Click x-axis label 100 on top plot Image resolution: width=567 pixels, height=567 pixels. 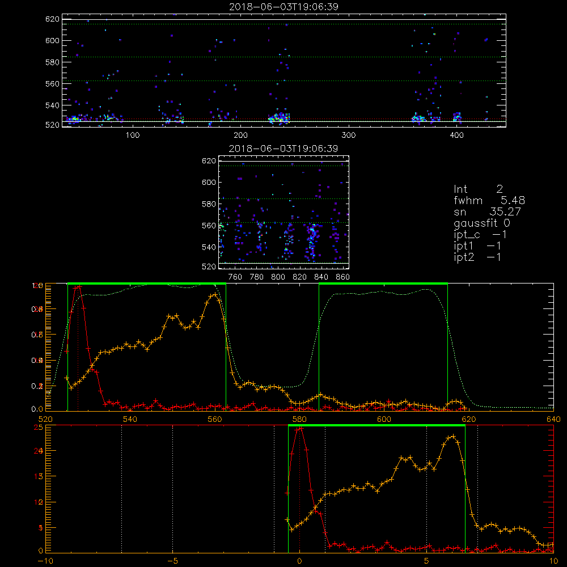(x=132, y=136)
